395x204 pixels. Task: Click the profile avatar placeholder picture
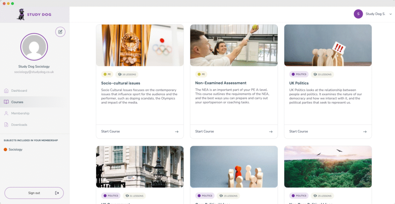(34, 47)
